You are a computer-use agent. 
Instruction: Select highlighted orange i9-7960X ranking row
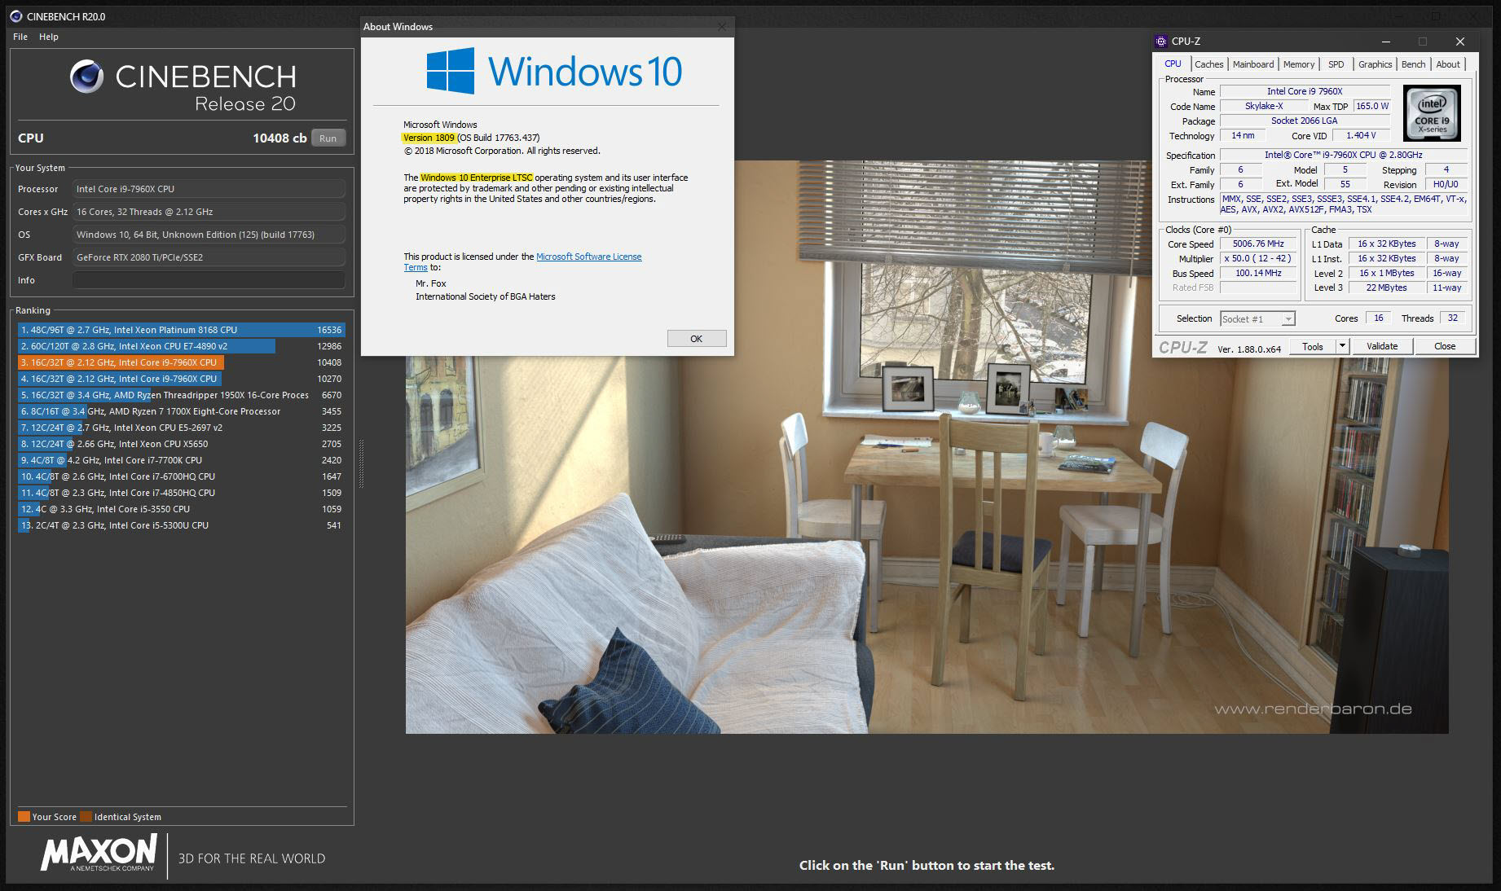(181, 362)
